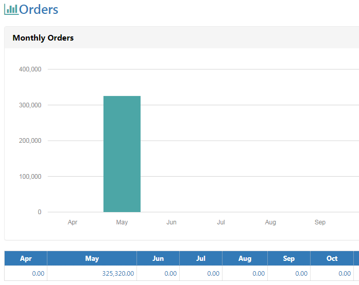Select the Sep table column header

[289, 258]
